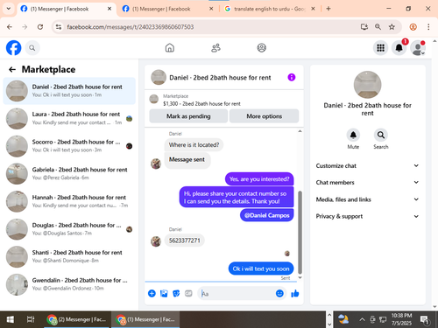
Task: Expand Privacy & support section
Action: click(367, 216)
